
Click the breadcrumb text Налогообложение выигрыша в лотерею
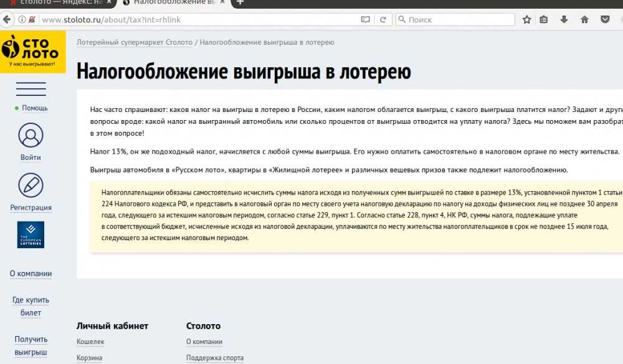[x=267, y=42]
